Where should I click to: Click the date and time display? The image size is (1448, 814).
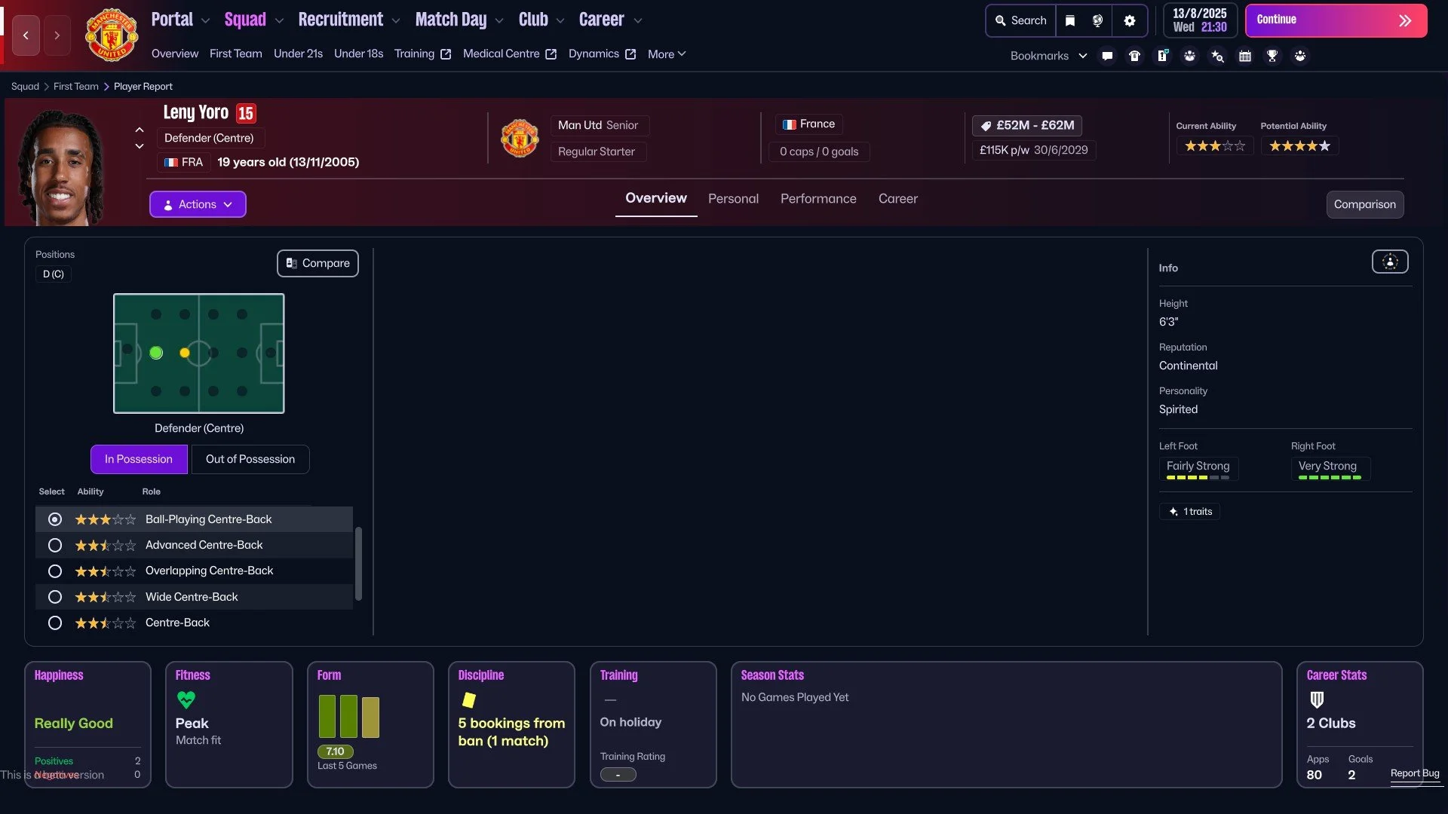tap(1200, 20)
